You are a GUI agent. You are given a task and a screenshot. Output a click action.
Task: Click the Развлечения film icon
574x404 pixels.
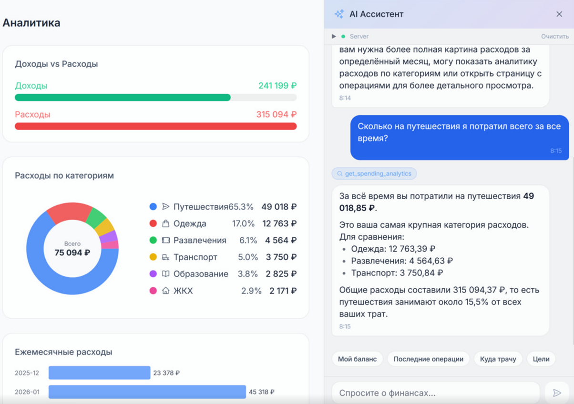coord(165,241)
